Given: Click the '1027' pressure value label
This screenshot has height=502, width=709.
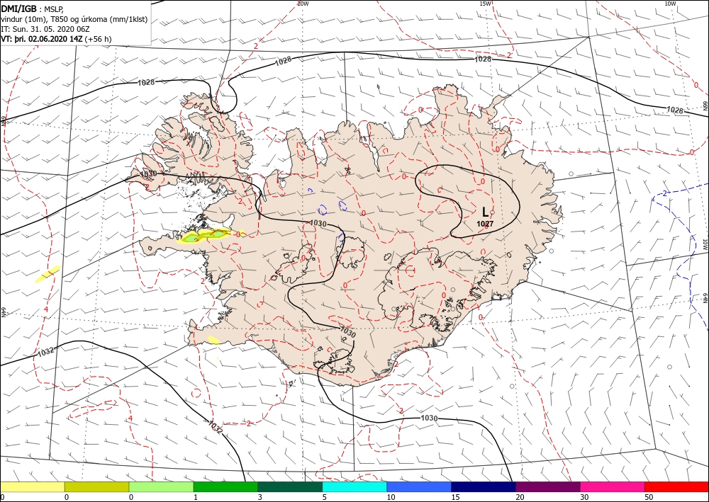Looking at the screenshot, I should tap(485, 224).
